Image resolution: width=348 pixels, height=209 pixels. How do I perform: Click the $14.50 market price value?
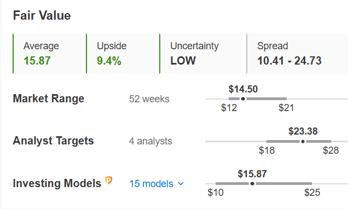243,89
